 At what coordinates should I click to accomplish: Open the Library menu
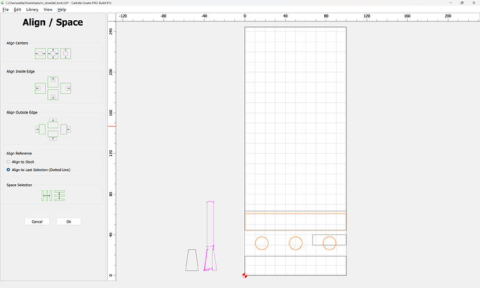32,10
